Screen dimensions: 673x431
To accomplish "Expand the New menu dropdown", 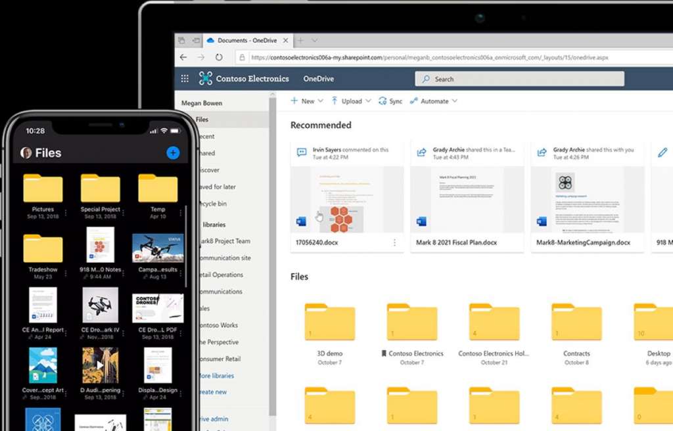I will (x=319, y=101).
